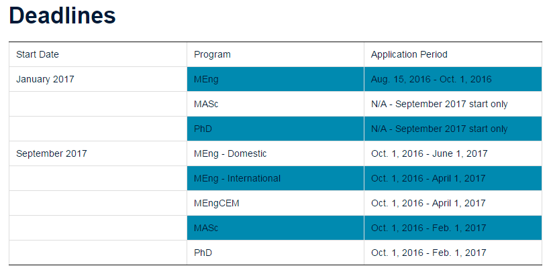The image size is (551, 272).
Task: Click the MEngCEM program cell
Action: (x=217, y=203)
